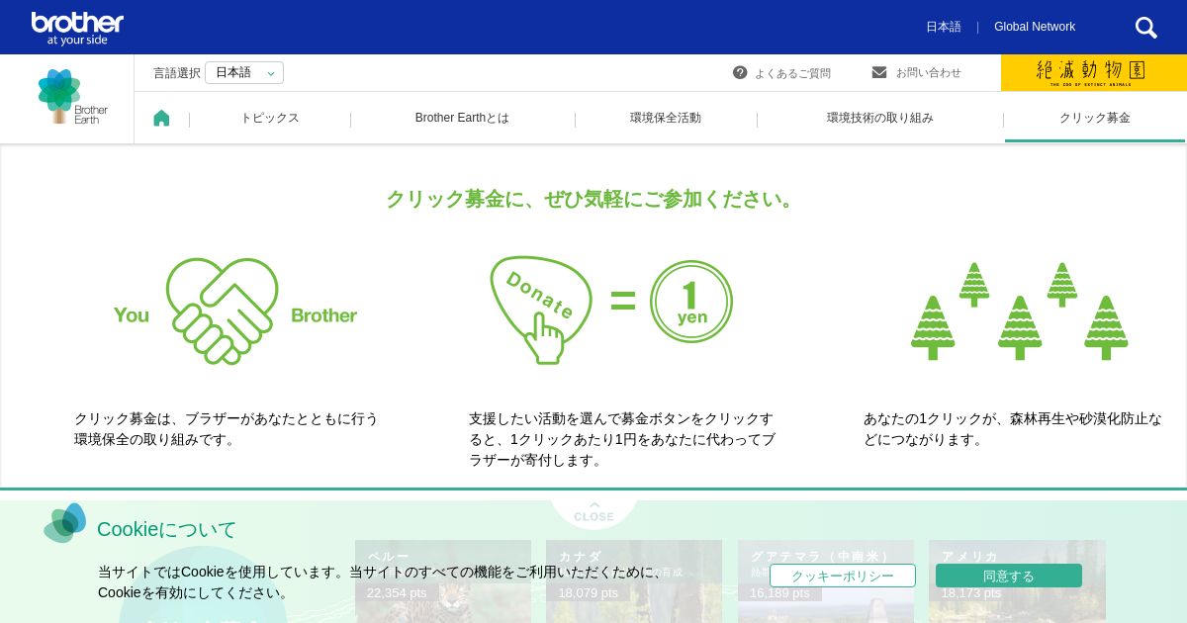Image resolution: width=1187 pixels, height=623 pixels.
Task: Open the 環境保全活動 menu item
Action: tap(666, 118)
